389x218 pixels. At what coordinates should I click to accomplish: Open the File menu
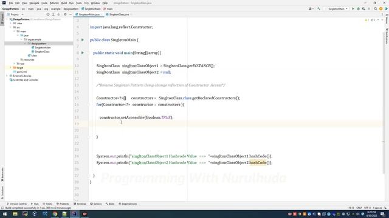click(x=11, y=3)
